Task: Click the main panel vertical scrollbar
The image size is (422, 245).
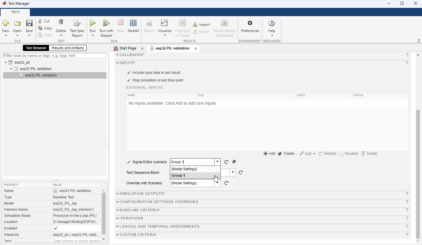Action: pos(418,174)
